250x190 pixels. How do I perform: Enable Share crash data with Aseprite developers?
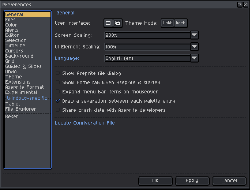pyautogui.click(x=58, y=110)
